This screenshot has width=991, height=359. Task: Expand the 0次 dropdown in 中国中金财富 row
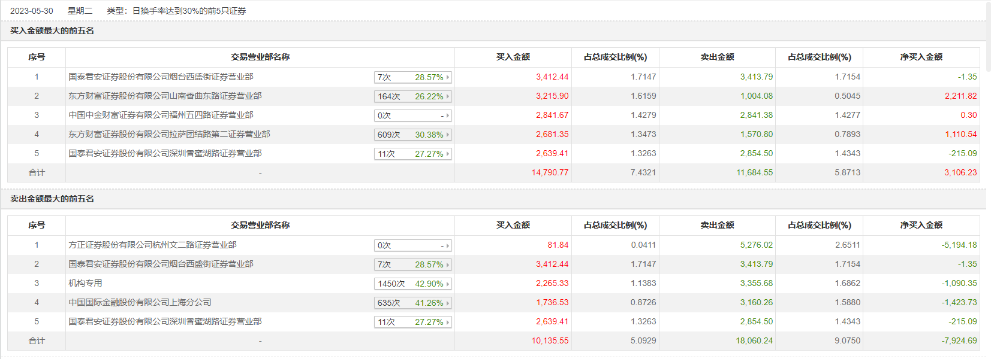(412, 115)
